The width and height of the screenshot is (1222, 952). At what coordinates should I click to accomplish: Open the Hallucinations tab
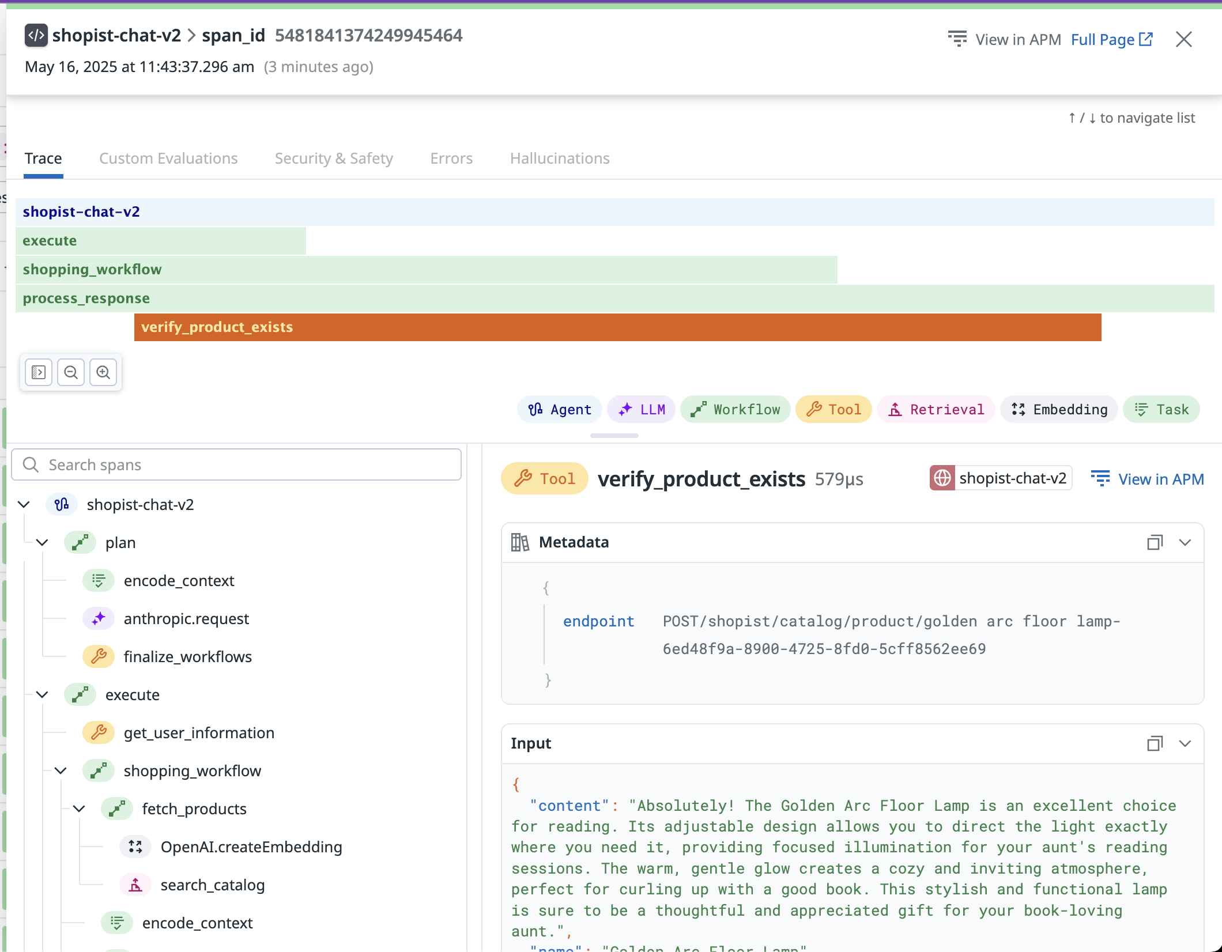tap(560, 158)
